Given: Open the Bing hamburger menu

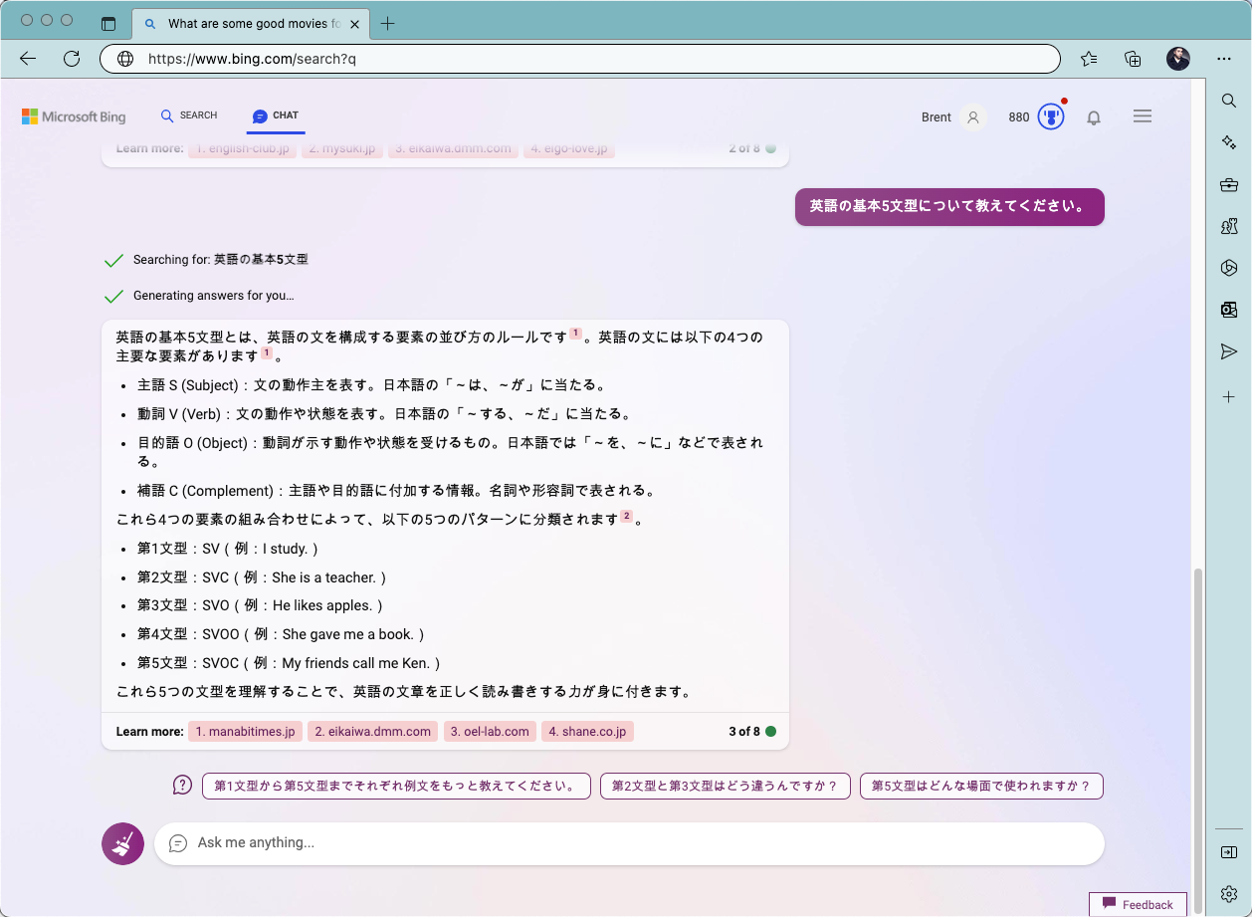Looking at the screenshot, I should click(x=1142, y=115).
